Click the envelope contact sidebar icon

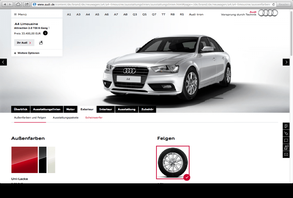coord(286,155)
